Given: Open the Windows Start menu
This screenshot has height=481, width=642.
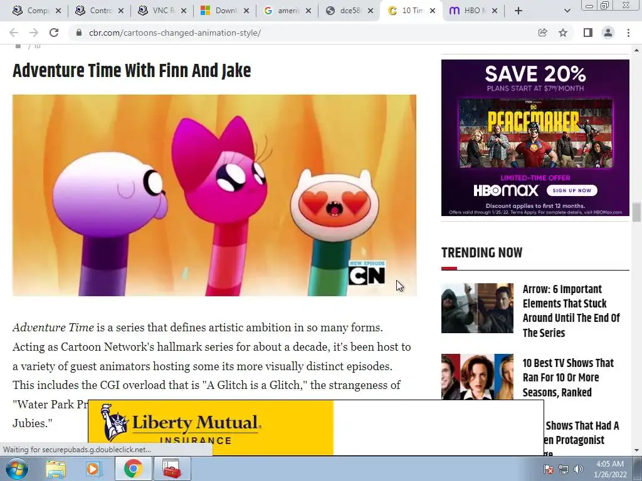Looking at the screenshot, I should [x=16, y=468].
